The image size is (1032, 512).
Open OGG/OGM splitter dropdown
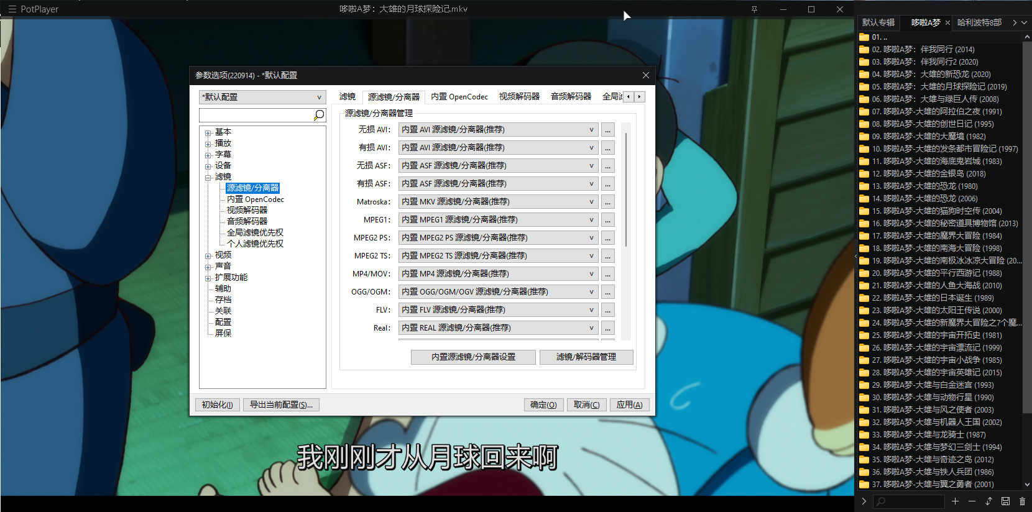point(498,292)
